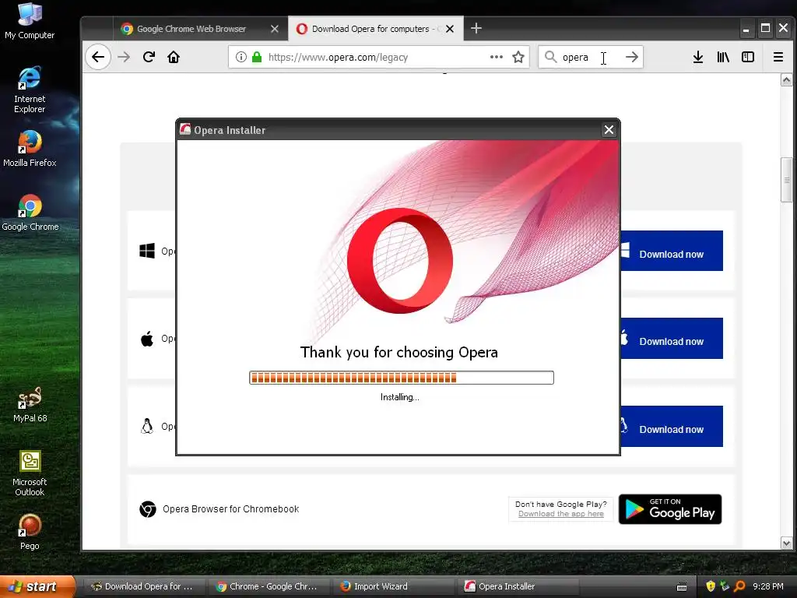Click Download now for Windows

(672, 251)
